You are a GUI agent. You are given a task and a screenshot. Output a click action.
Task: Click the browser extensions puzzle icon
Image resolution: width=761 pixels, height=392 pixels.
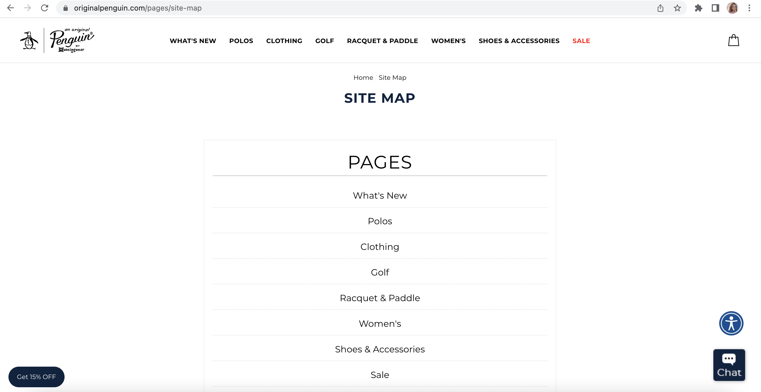698,8
